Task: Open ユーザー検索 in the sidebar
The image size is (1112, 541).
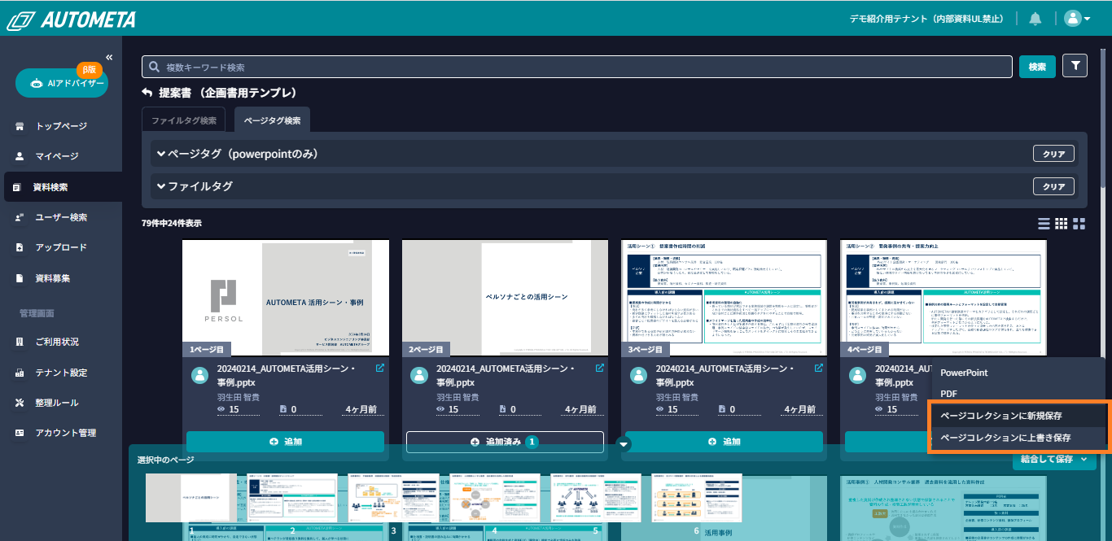Action: click(61, 217)
